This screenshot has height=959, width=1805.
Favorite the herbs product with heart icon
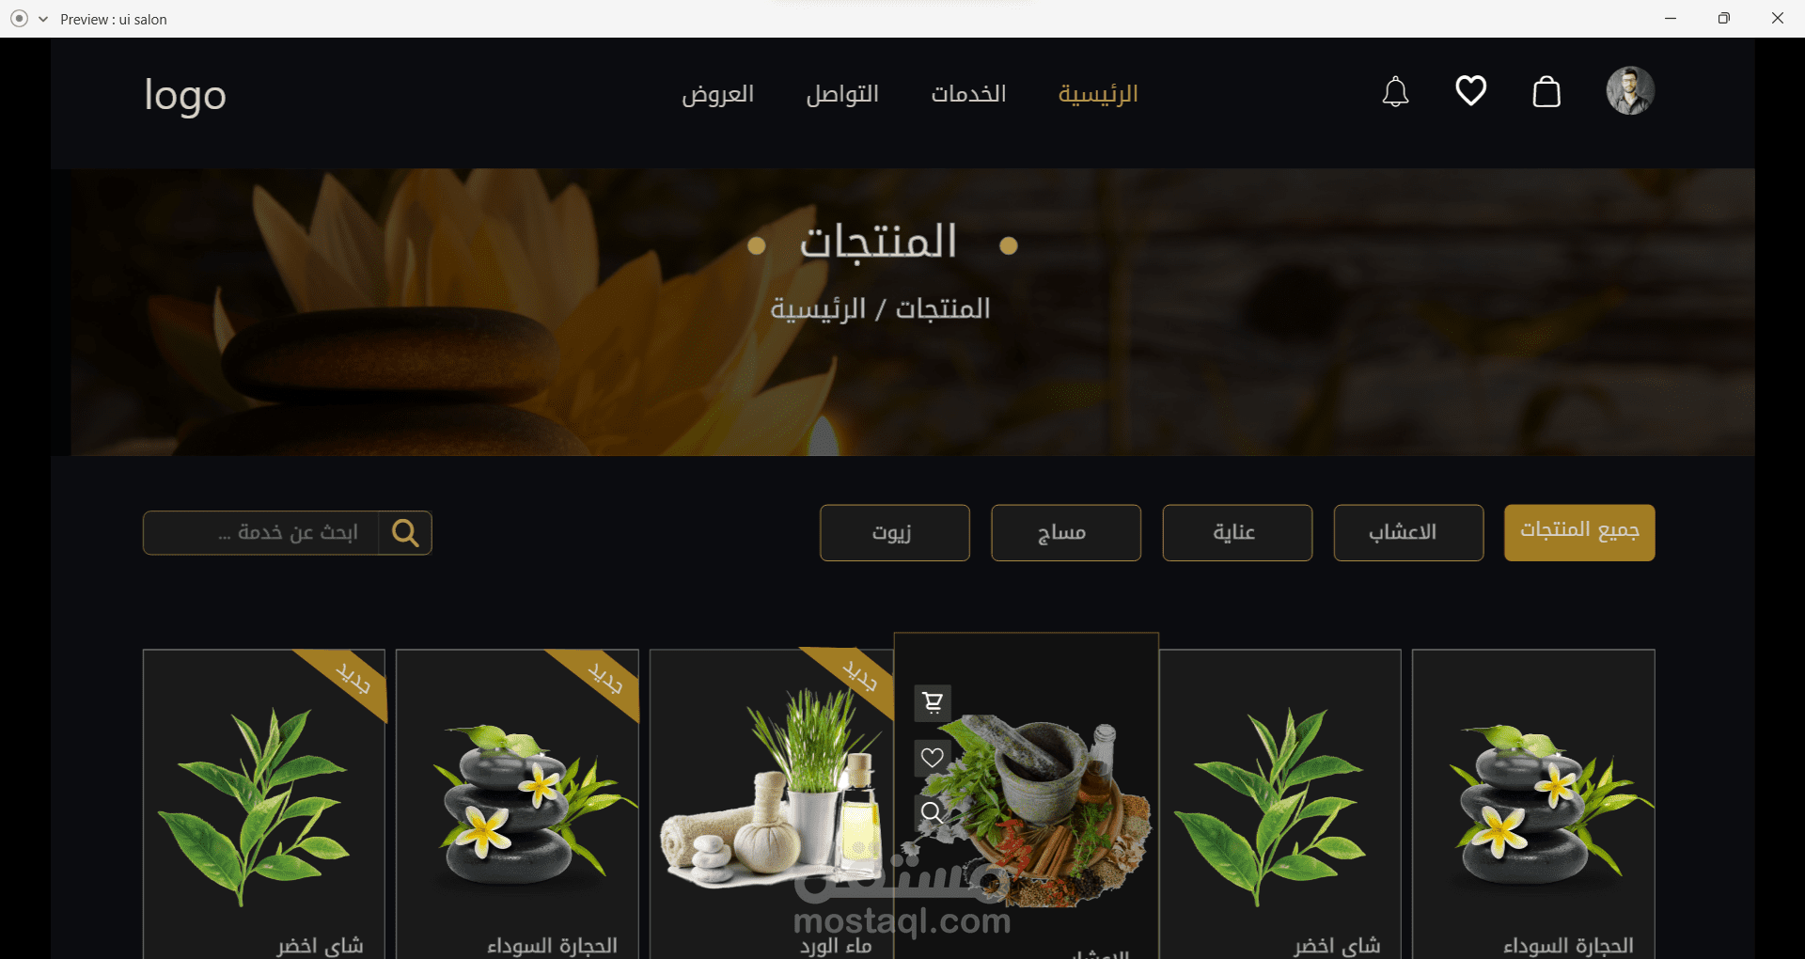(x=933, y=758)
